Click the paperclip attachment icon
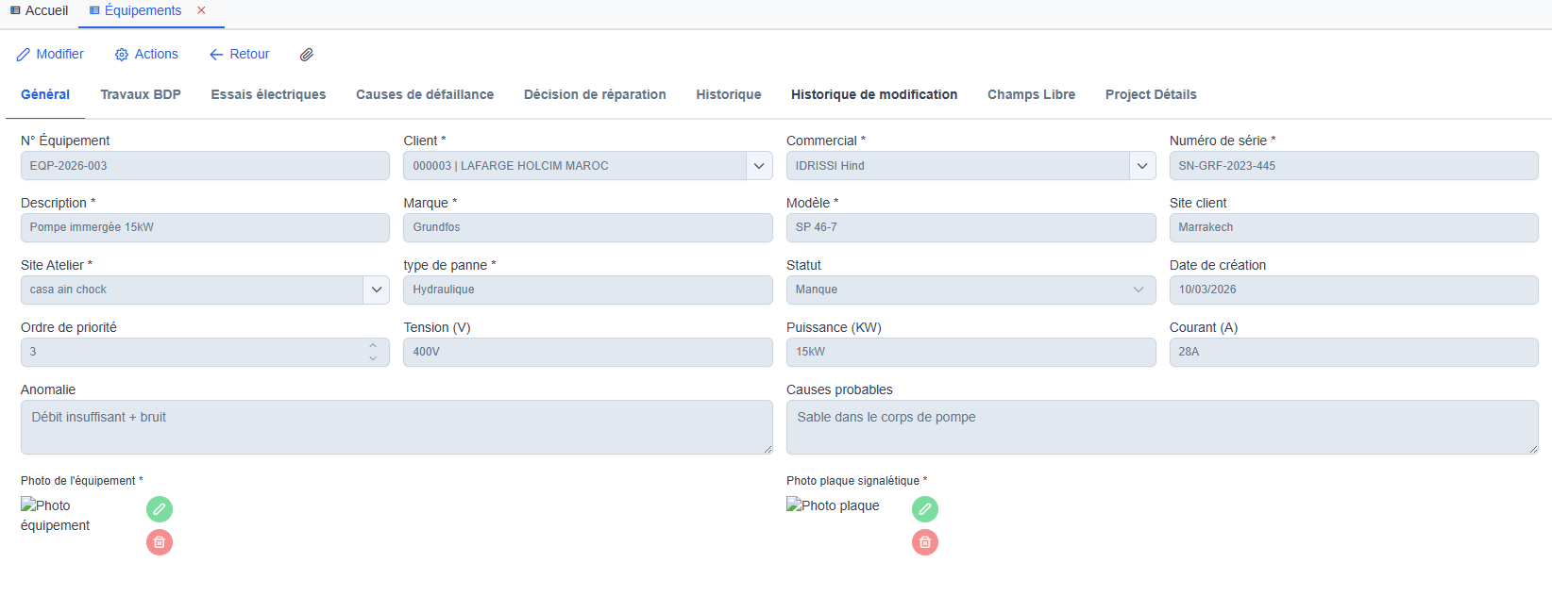 307,55
